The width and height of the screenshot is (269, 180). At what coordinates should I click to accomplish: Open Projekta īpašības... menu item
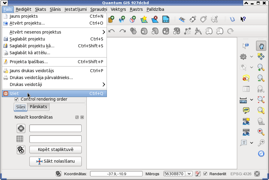(54, 62)
